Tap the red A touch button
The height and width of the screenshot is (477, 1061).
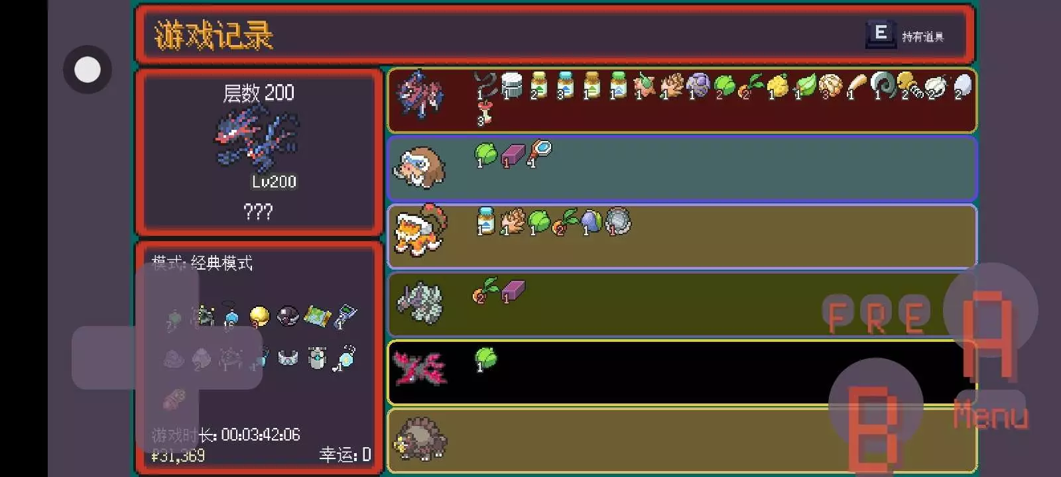990,310
